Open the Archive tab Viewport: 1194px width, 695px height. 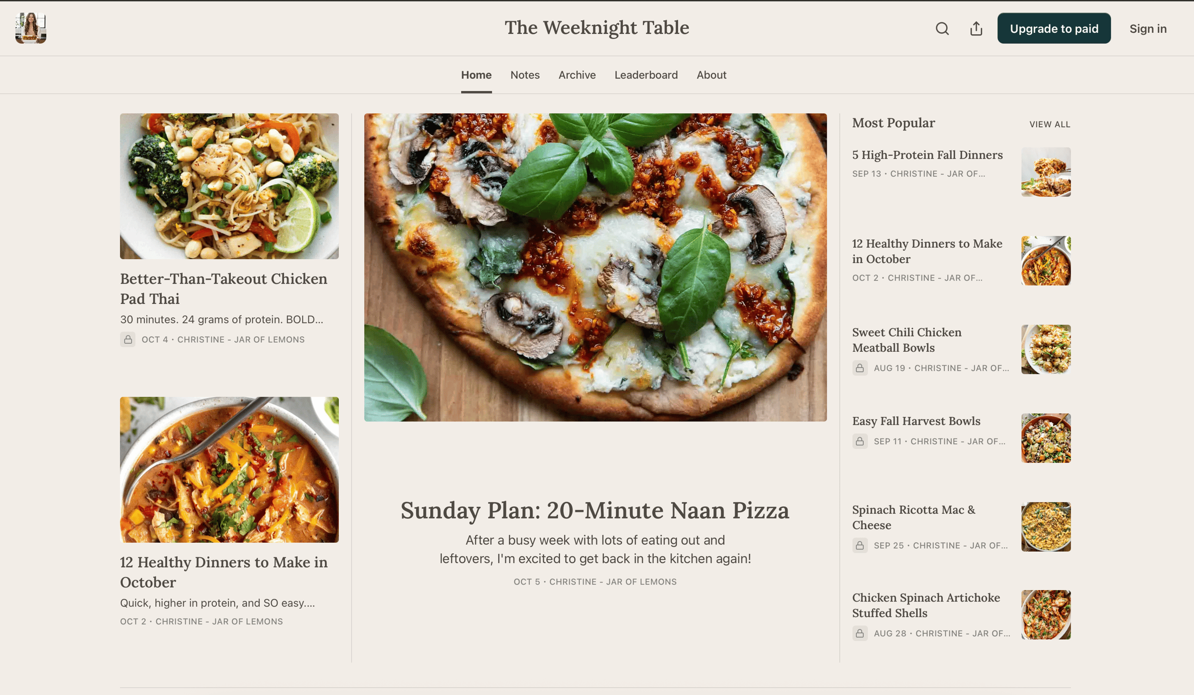coord(577,75)
